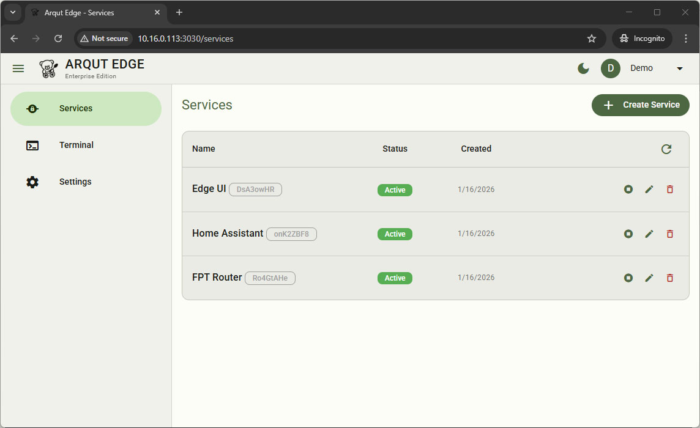Screen dimensions: 700x428
Task: Click the ARQUT EDGE title text
Action: coord(105,64)
